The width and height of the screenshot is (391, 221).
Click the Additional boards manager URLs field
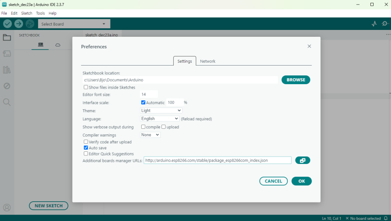click(x=217, y=160)
